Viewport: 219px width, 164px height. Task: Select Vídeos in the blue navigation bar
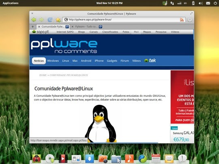click(x=136, y=61)
